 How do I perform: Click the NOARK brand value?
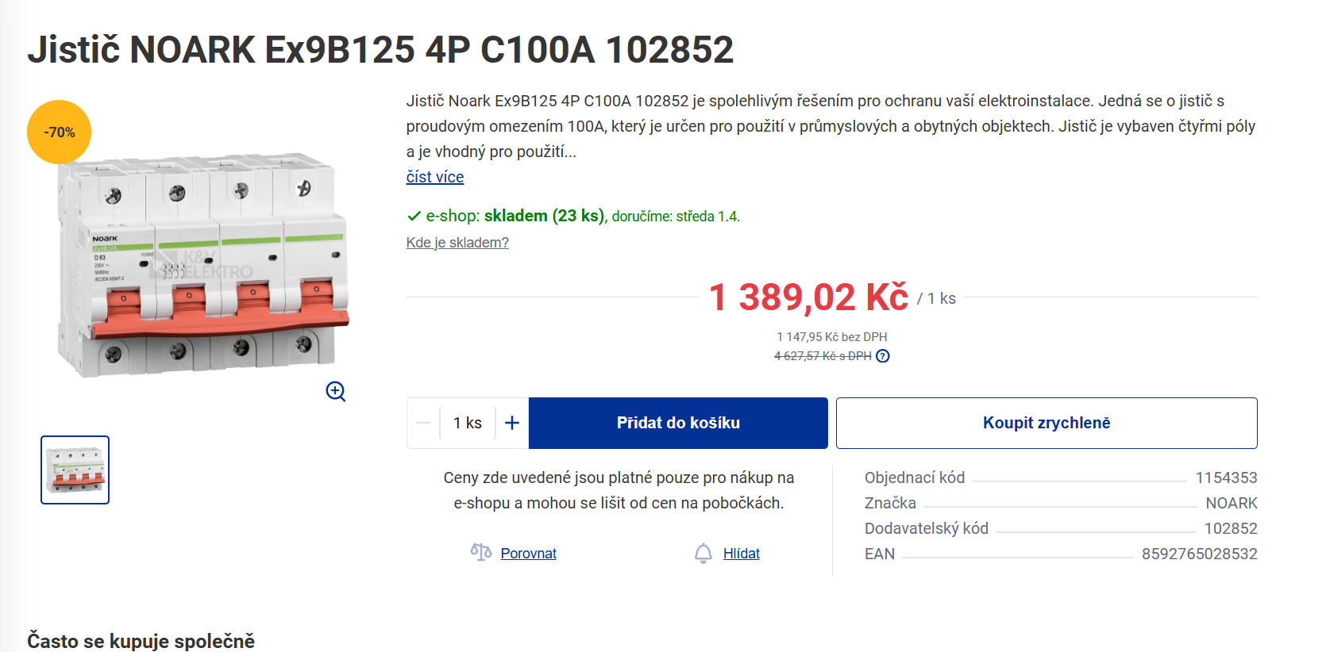(1231, 503)
